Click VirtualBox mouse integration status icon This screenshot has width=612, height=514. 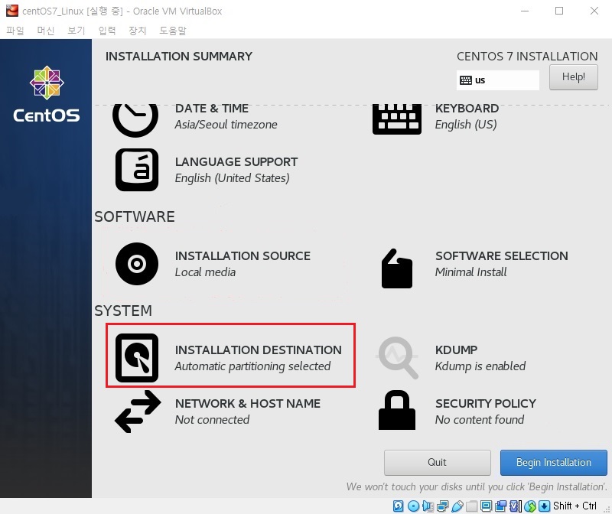coord(530,506)
